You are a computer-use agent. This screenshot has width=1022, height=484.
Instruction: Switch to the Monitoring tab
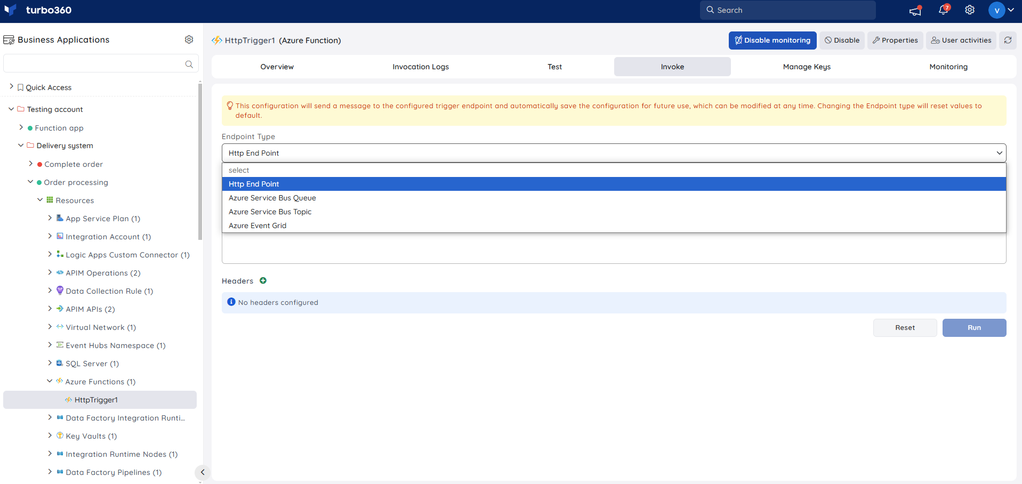click(x=948, y=67)
